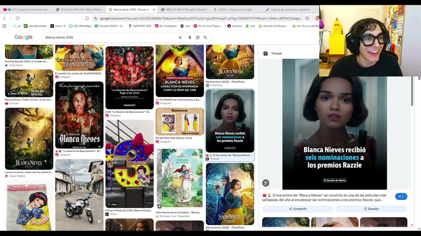Select the 'La mejor versión de Blancanieves' image
This screenshot has width=421, height=236.
79,58
